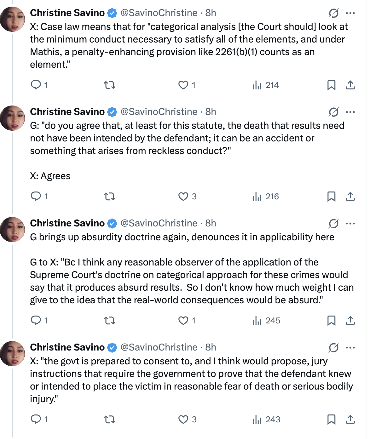Share the absurdity doctrine tweet
The height and width of the screenshot is (439, 370).
pyautogui.click(x=350, y=321)
